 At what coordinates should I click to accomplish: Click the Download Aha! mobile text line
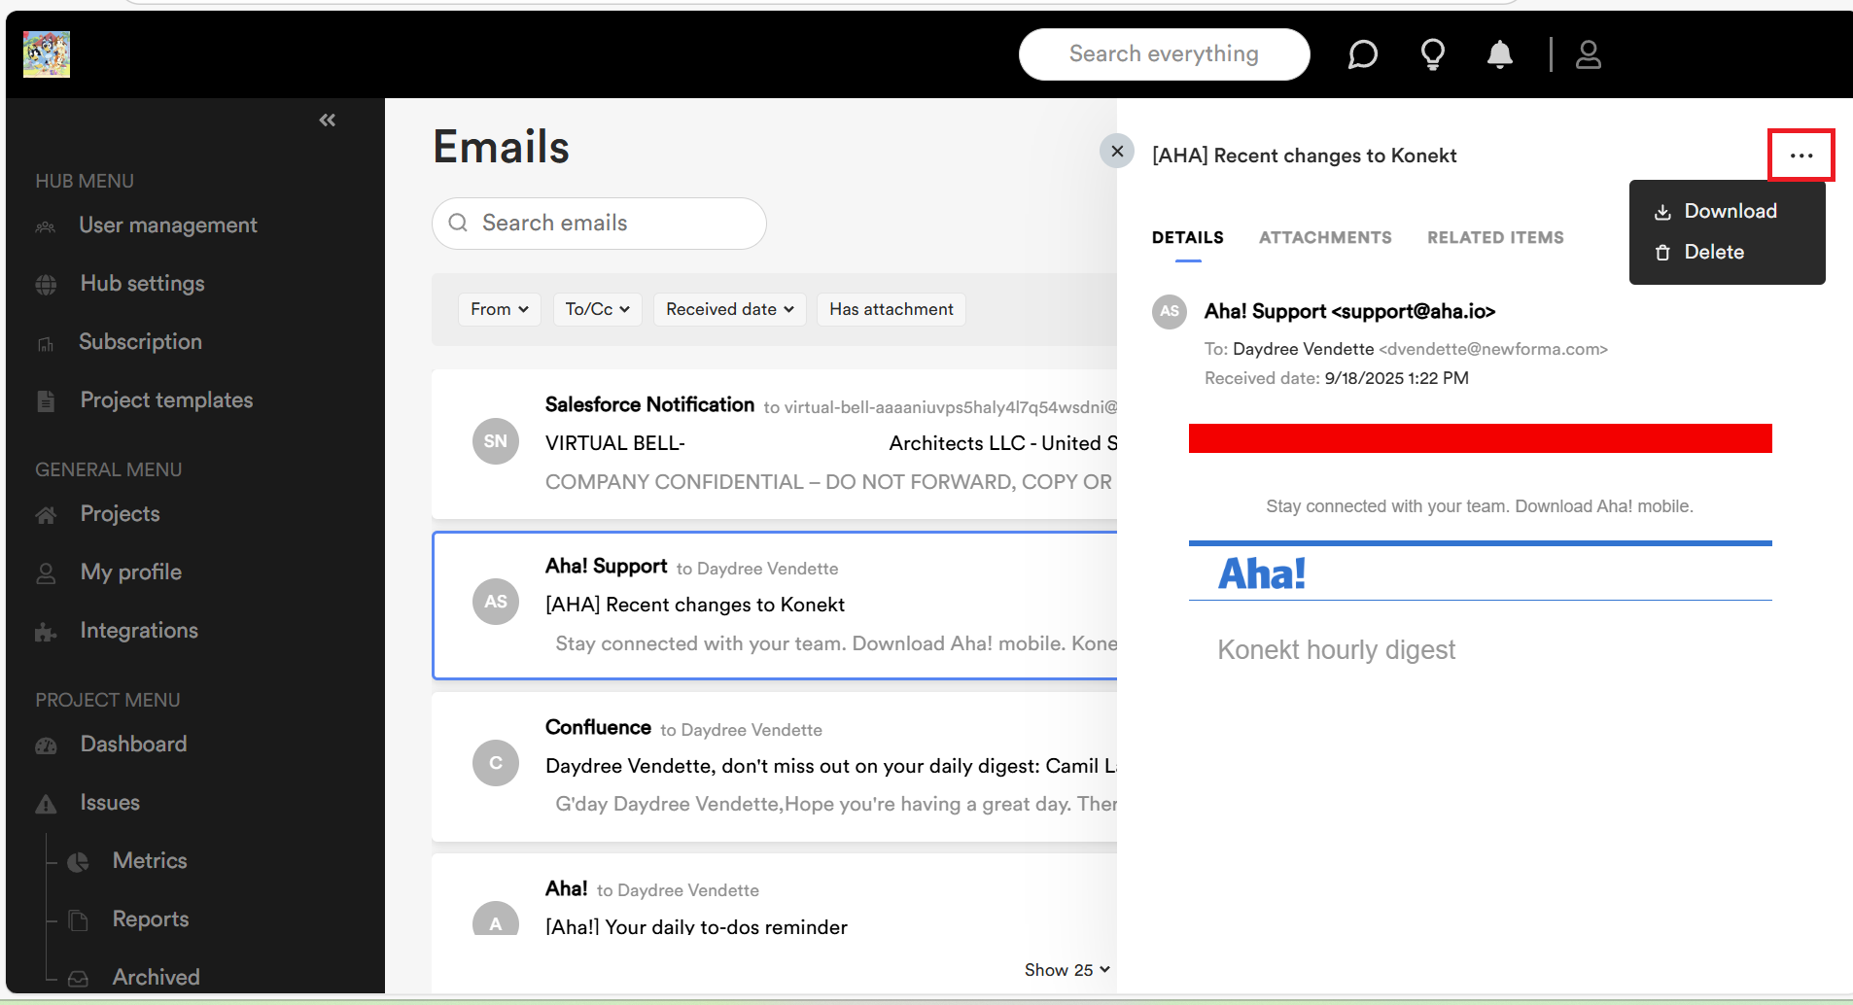pyautogui.click(x=1480, y=506)
